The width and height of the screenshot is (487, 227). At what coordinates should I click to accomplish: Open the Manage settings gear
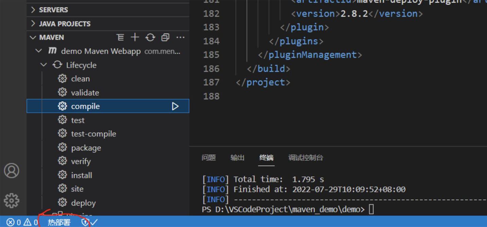click(x=12, y=201)
